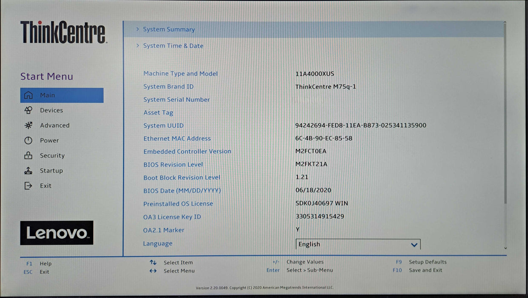Select the Power button icon
This screenshot has height=298, width=528.
pyautogui.click(x=28, y=140)
